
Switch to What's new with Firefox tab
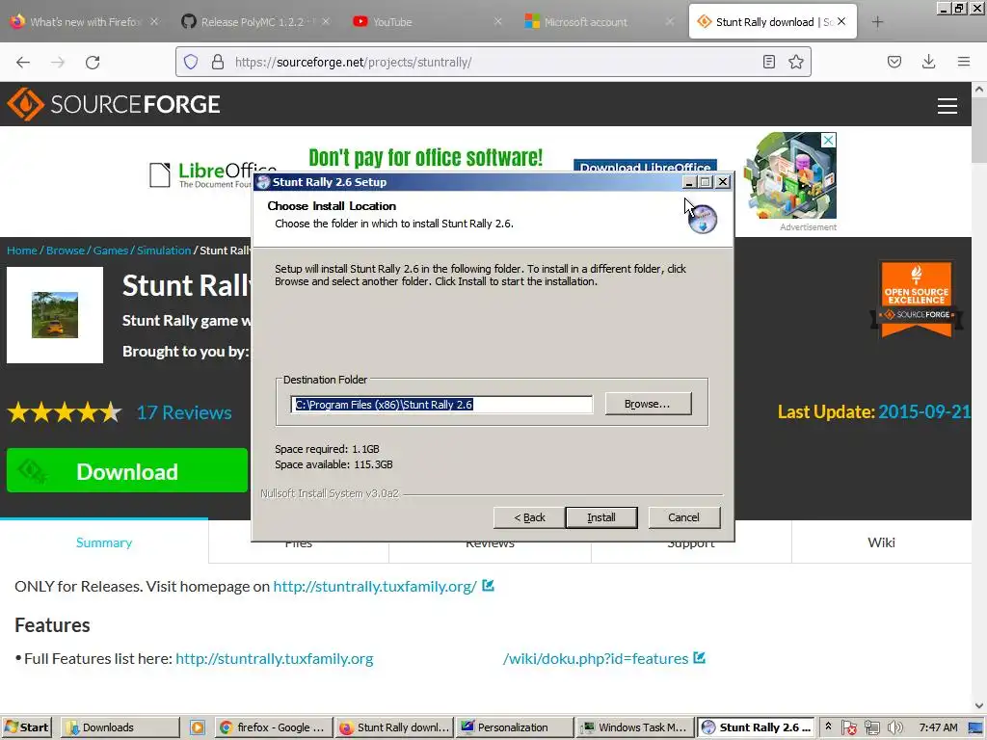coord(84,22)
